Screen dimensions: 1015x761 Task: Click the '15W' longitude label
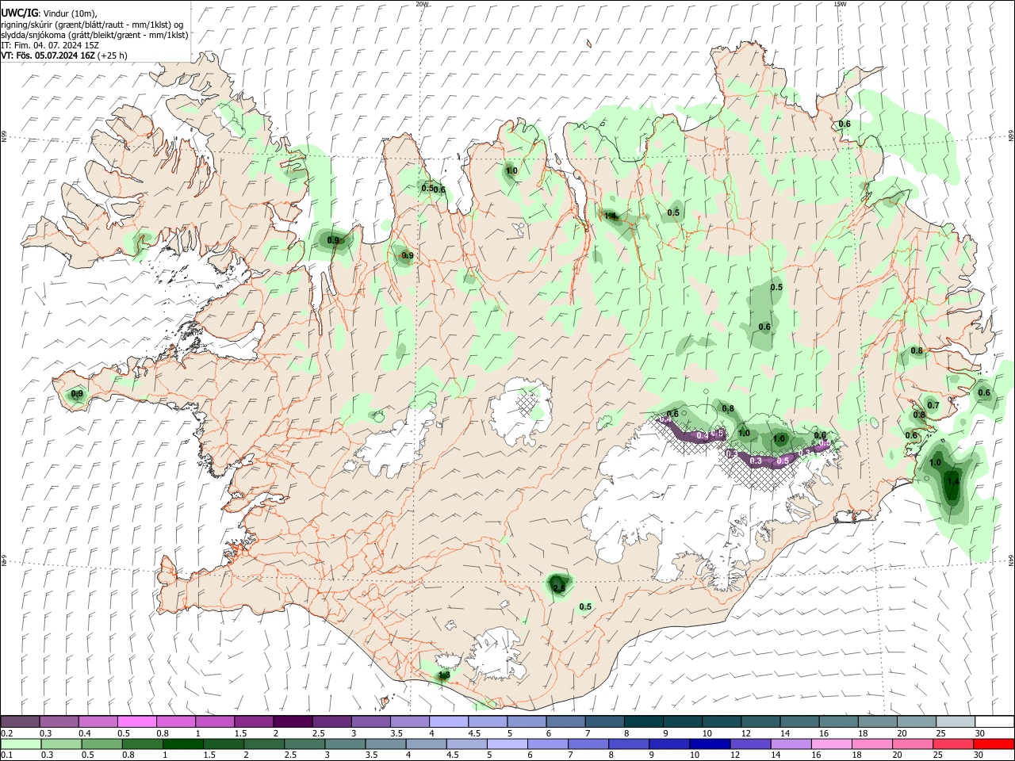click(x=840, y=4)
